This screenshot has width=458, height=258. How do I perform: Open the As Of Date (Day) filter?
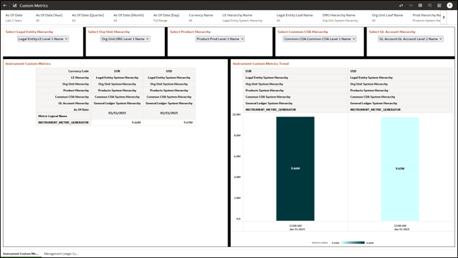click(166, 18)
